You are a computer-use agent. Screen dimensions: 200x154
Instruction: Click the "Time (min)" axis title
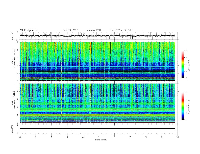[x=101, y=140]
